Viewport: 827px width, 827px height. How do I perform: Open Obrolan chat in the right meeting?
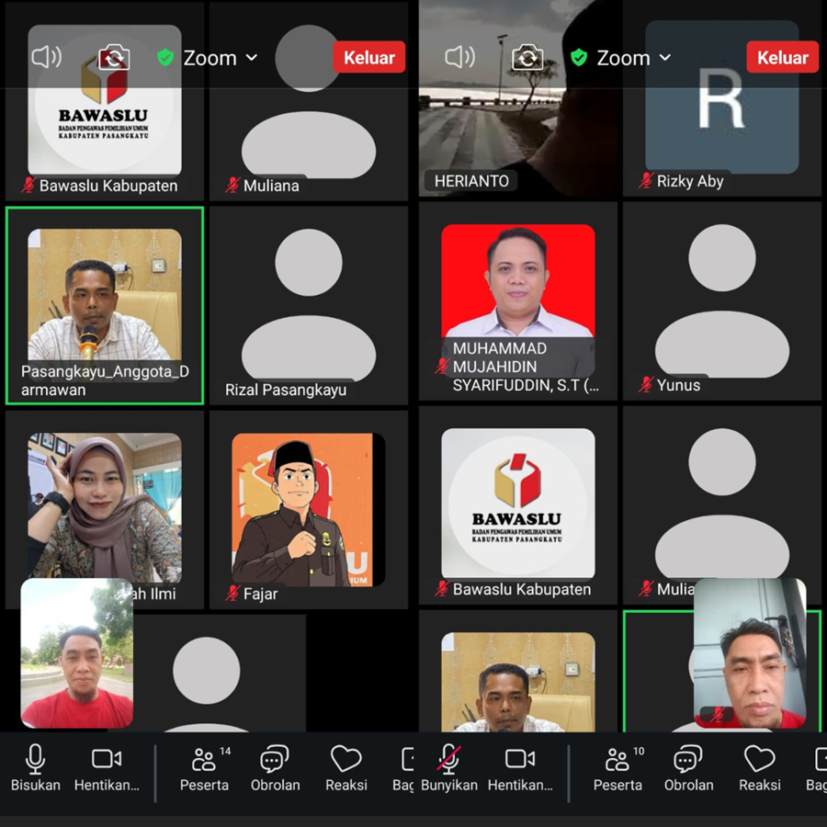coord(688,768)
